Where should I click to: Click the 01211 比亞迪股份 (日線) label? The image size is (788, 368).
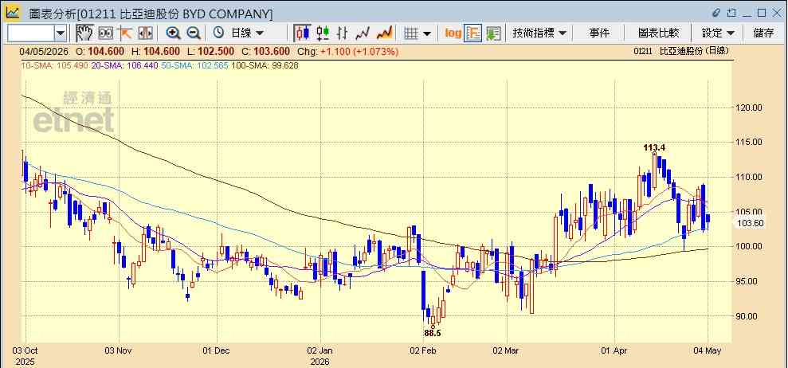(x=681, y=50)
